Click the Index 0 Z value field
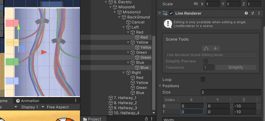The height and width of the screenshot is (121, 265). click(x=245, y=106)
